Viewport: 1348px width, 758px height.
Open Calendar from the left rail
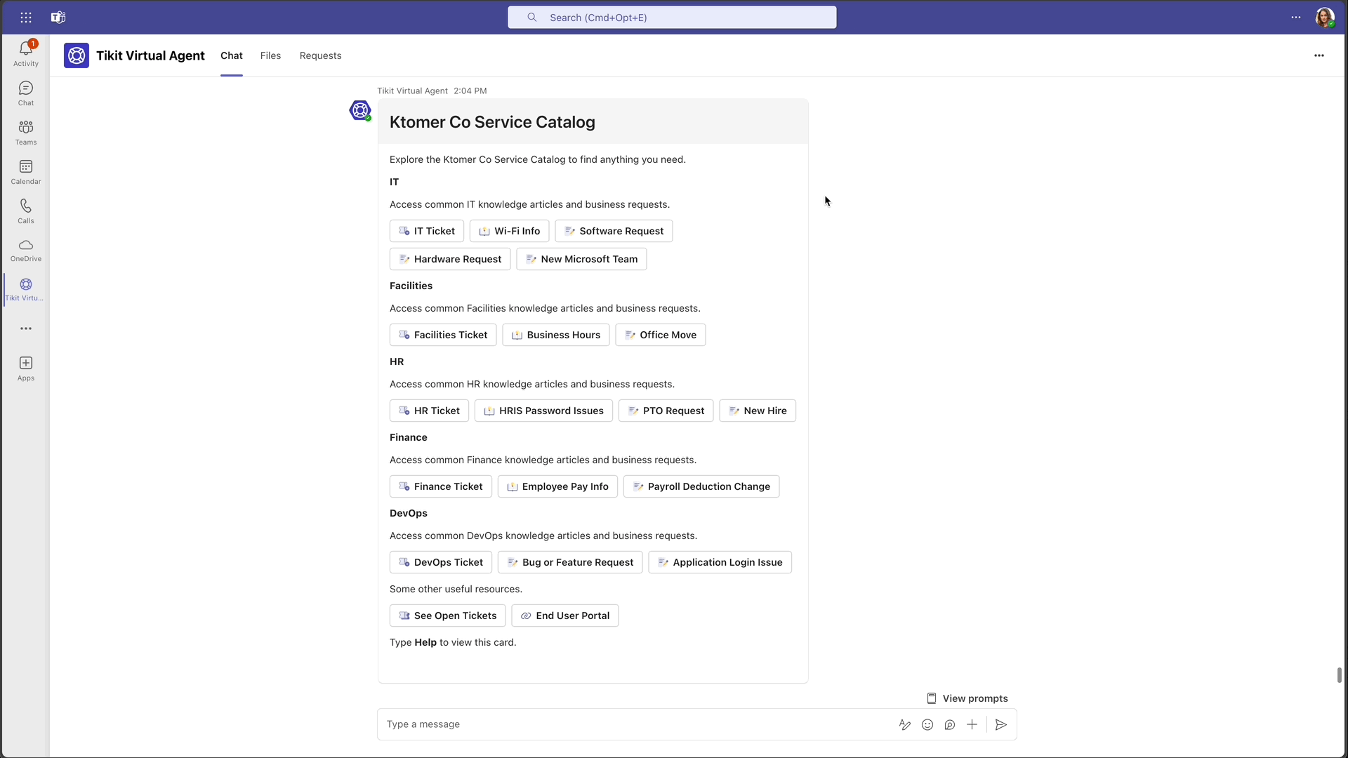pos(26,171)
